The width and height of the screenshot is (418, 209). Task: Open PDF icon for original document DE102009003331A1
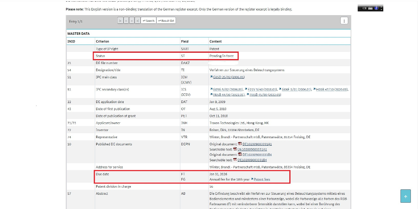240,144
